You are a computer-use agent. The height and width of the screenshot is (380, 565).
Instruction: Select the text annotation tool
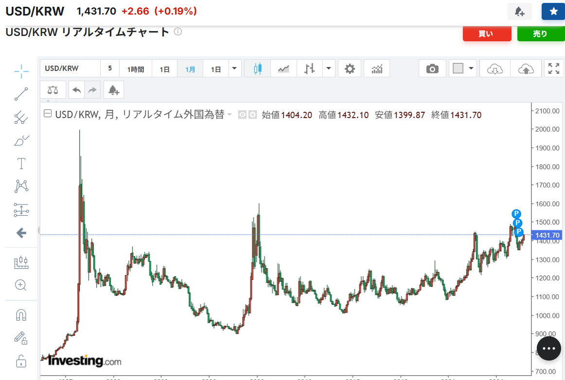pos(21,164)
